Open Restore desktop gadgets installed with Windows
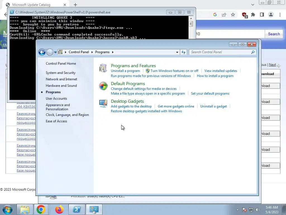The width and height of the screenshot is (286, 215). coord(146,111)
